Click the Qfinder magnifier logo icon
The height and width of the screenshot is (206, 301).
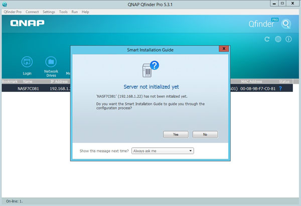point(286,24)
